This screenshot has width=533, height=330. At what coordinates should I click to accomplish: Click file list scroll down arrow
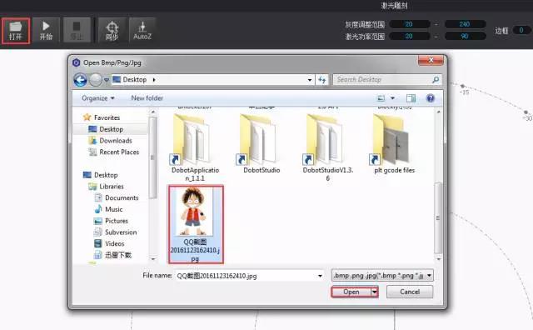click(438, 259)
